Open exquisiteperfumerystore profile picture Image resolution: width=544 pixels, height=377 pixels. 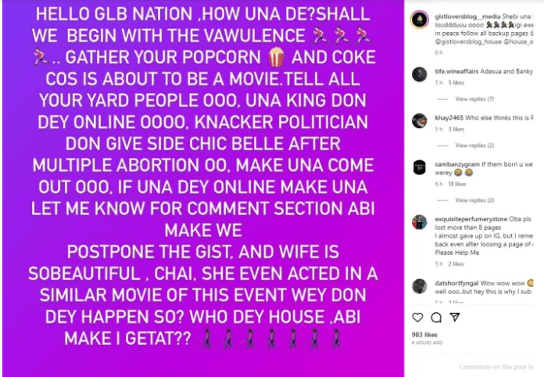(420, 222)
